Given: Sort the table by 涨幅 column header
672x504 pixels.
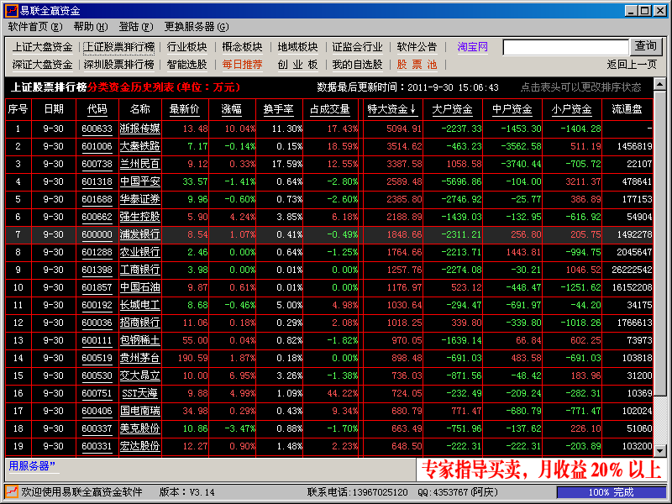Looking at the screenshot, I should [231, 109].
